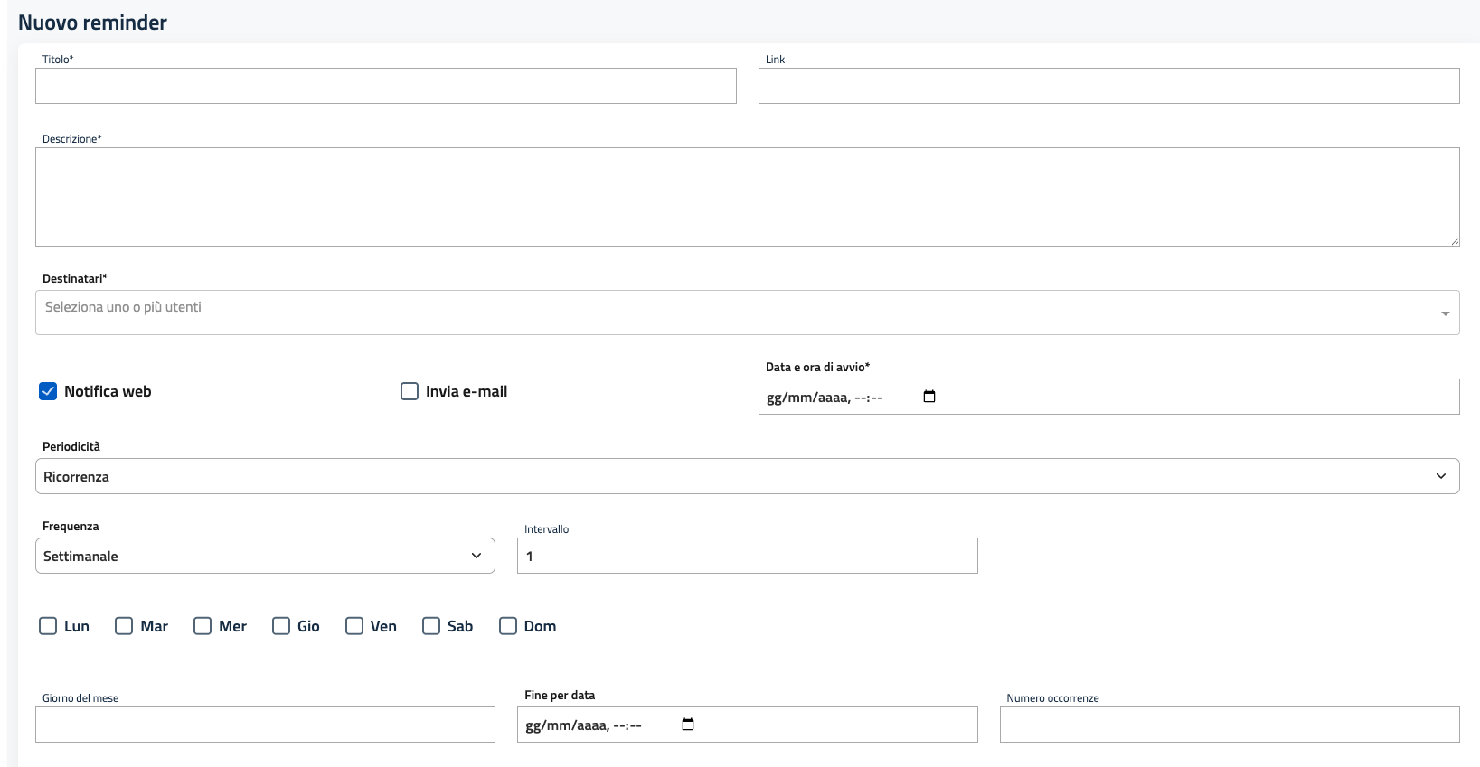Screen dimensions: 1480x767
Task: Tick the Sab weekday checkbox
Action: (431, 626)
